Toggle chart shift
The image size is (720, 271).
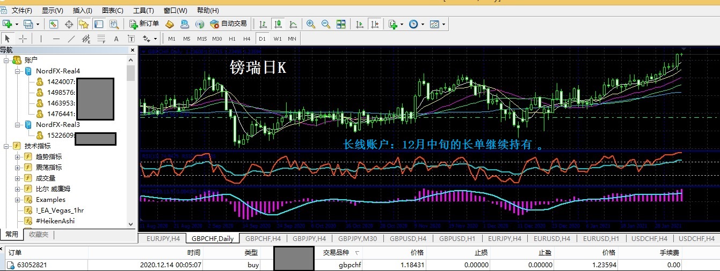(375, 24)
